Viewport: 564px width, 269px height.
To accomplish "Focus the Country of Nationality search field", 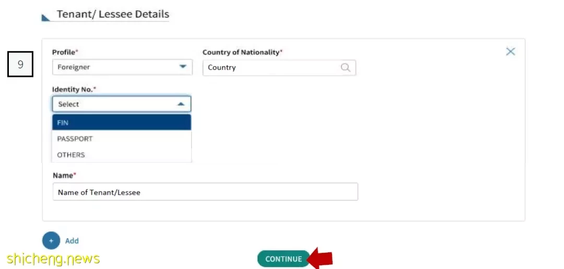I will [279, 67].
